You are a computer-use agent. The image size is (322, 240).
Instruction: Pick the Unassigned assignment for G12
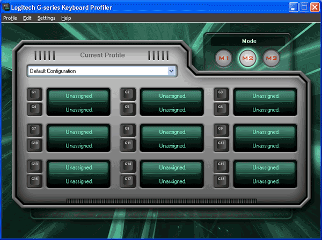265,146
